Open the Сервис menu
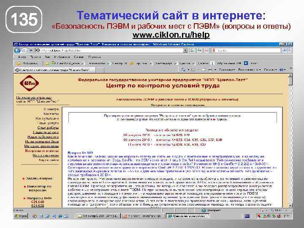304x228 pixels. [x=79, y=57]
